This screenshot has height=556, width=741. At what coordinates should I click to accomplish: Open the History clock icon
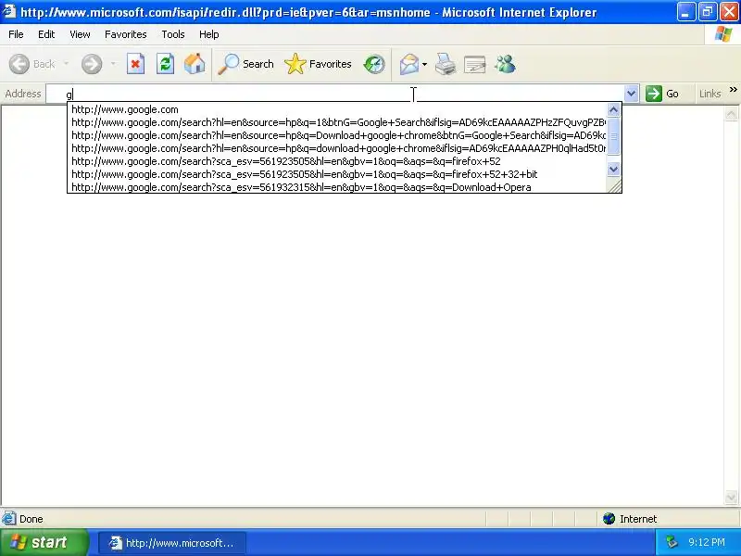click(x=374, y=64)
